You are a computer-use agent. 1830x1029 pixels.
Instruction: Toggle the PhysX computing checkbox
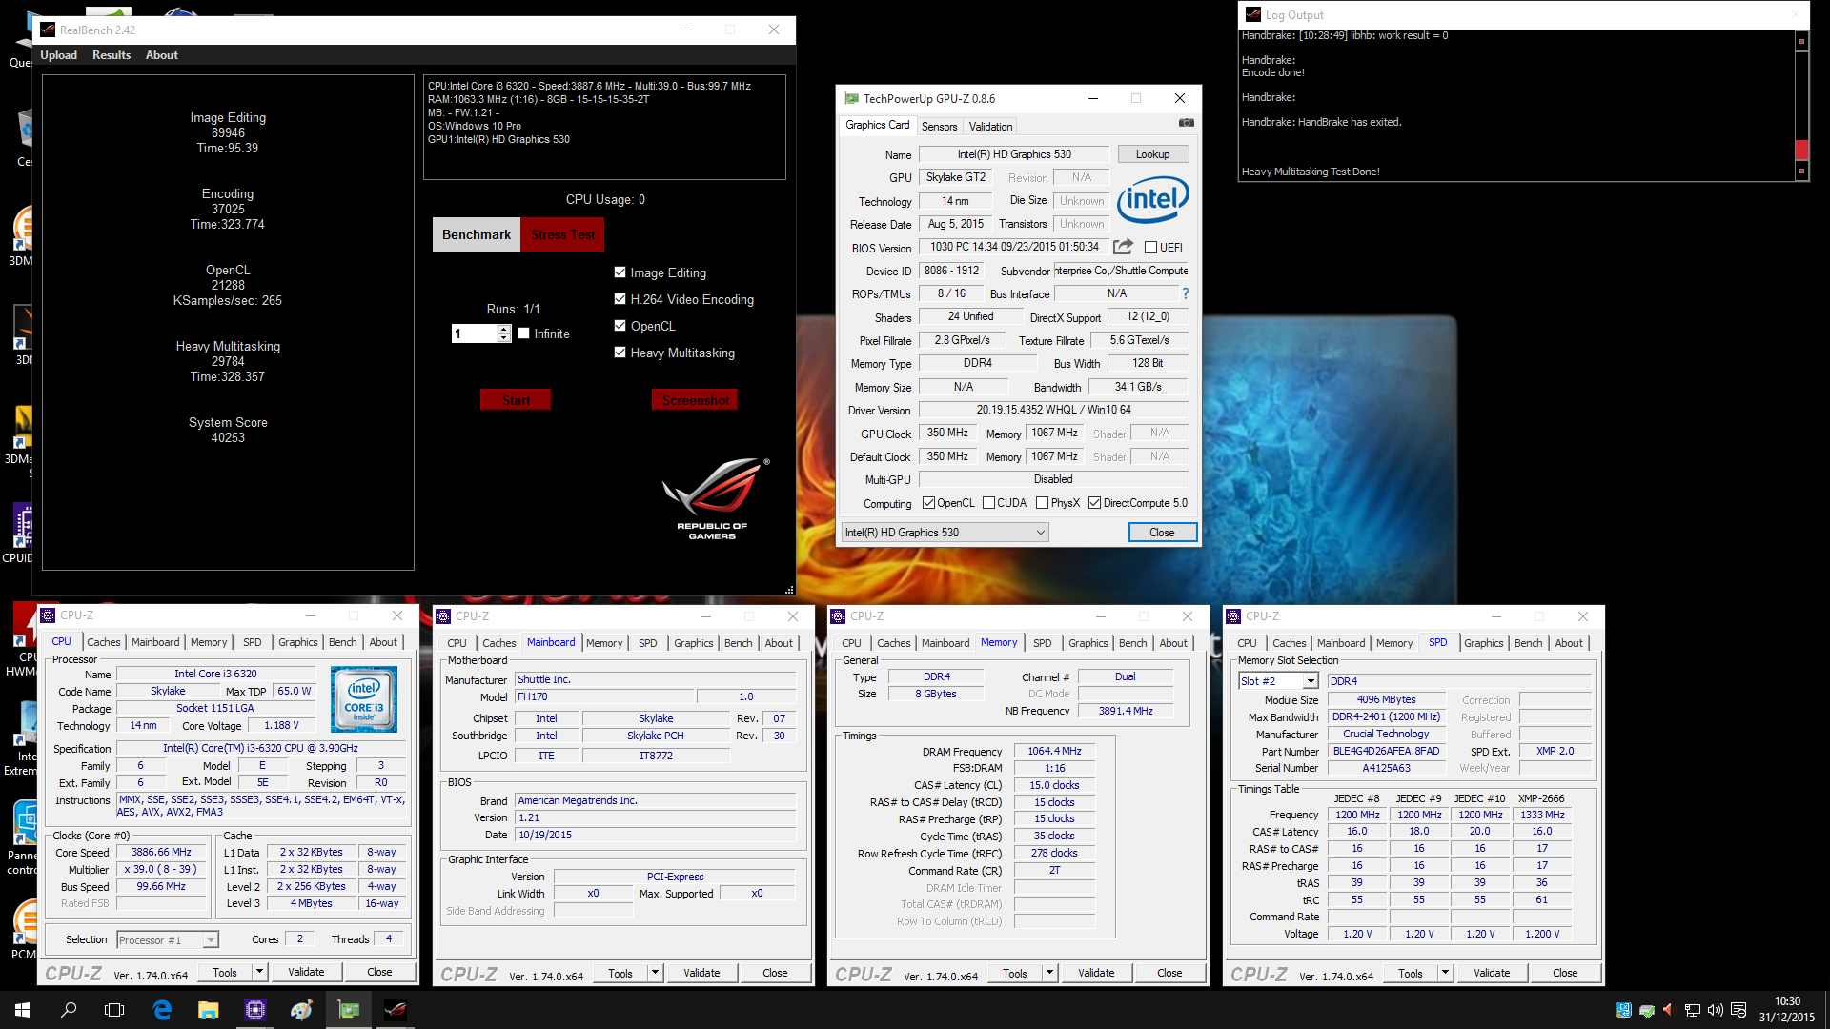[x=1042, y=503]
